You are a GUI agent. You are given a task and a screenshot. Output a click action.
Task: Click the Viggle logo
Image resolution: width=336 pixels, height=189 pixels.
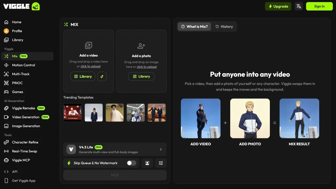pyautogui.click(x=22, y=6)
